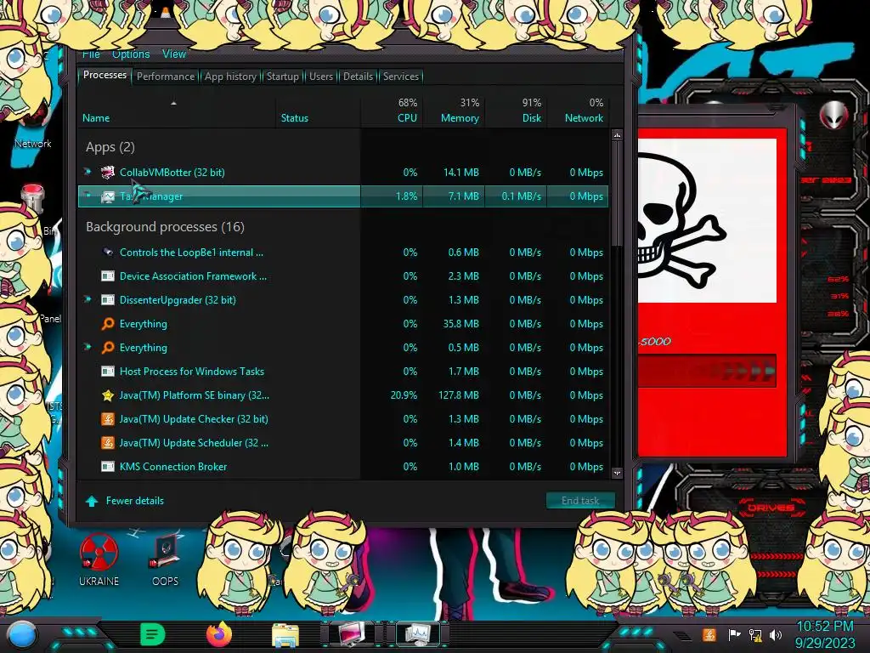
Task: Click the Java Platform SE binary star icon
Action: click(108, 395)
